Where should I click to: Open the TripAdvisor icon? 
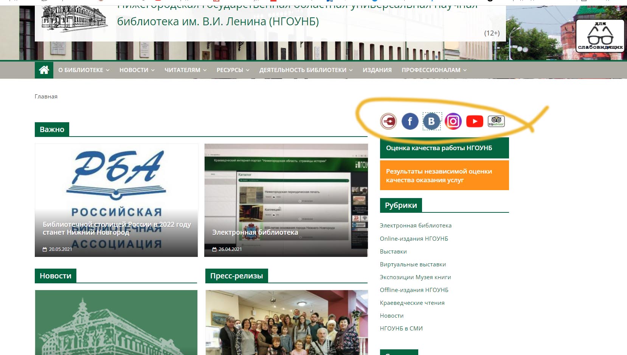click(x=496, y=121)
